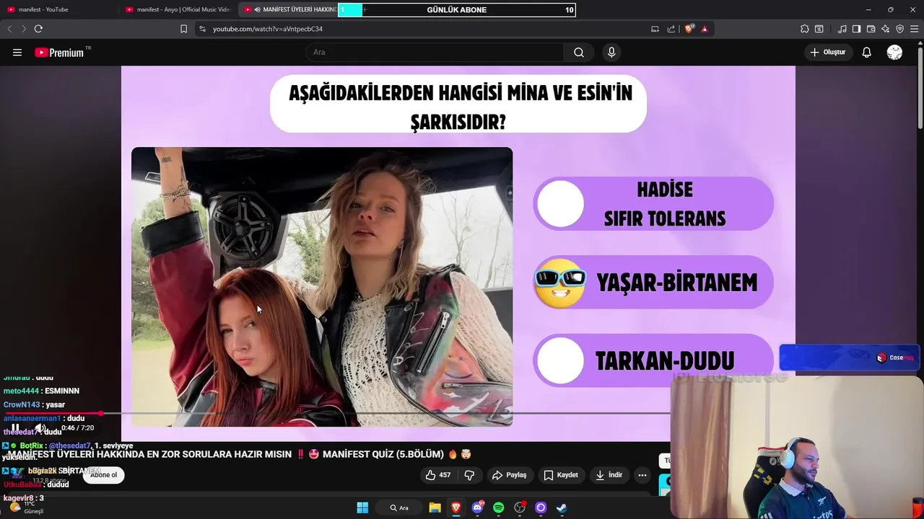Select the 'MANİFEST ÜYELERİ HAKKIND' tab
This screenshot has height=519, width=924.
[x=287, y=9]
